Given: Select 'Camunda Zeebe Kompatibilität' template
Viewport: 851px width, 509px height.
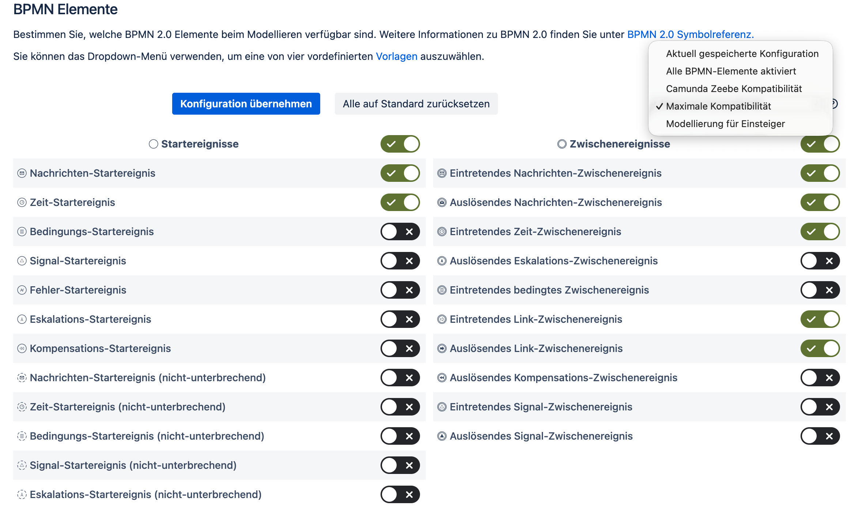Looking at the screenshot, I should (741, 89).
